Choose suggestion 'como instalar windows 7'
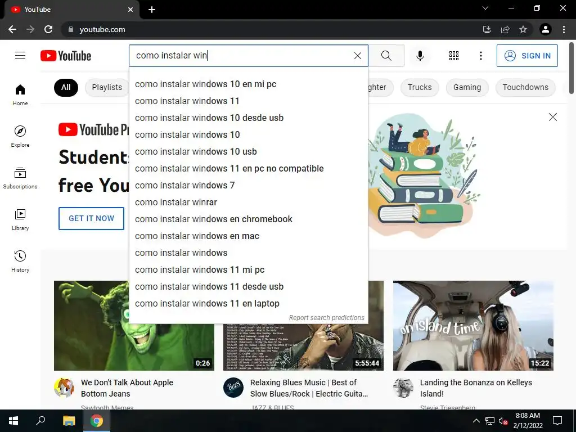Viewport: 576px width, 432px height. click(x=248, y=186)
